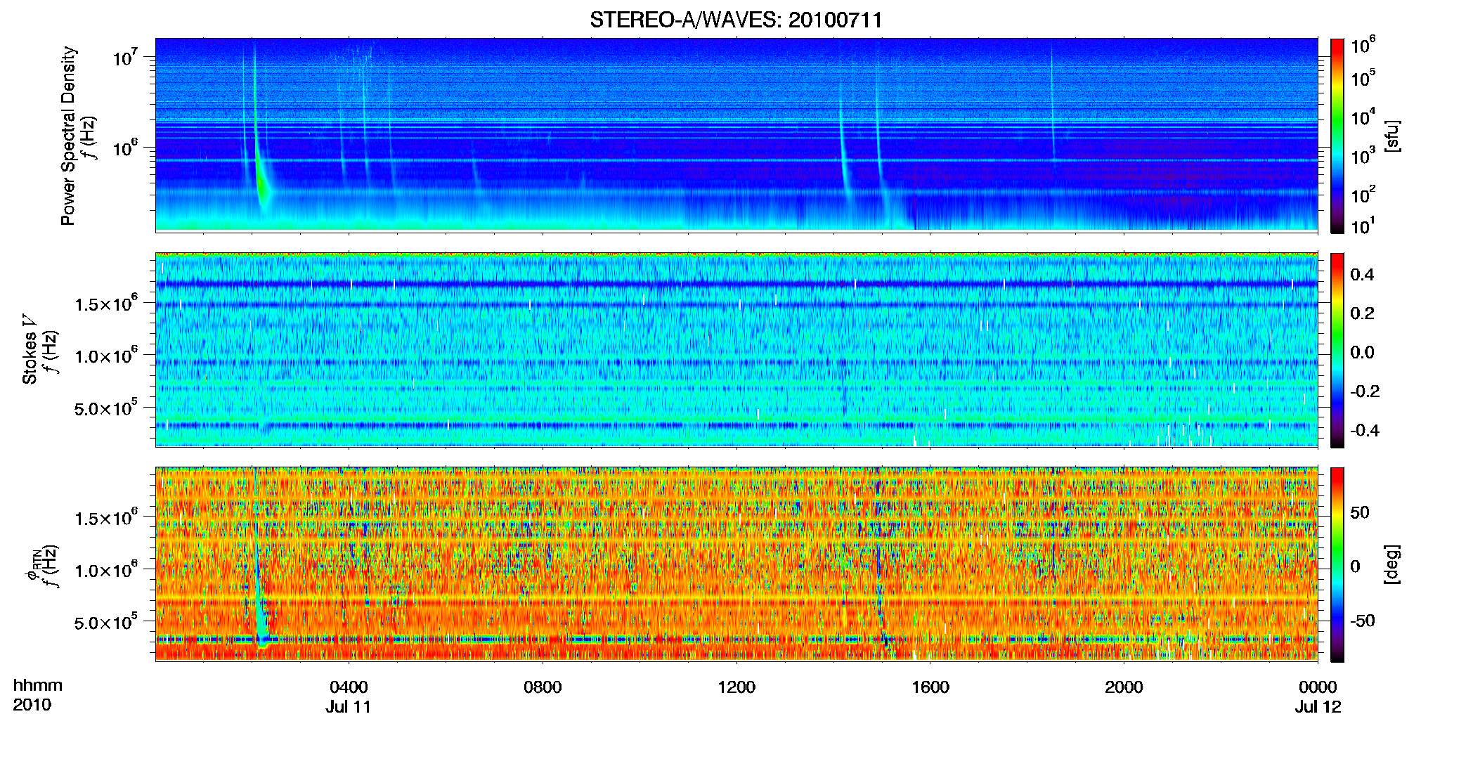Click the [sfu] colorbar unit label
The image size is (1473, 759).
click(1392, 136)
